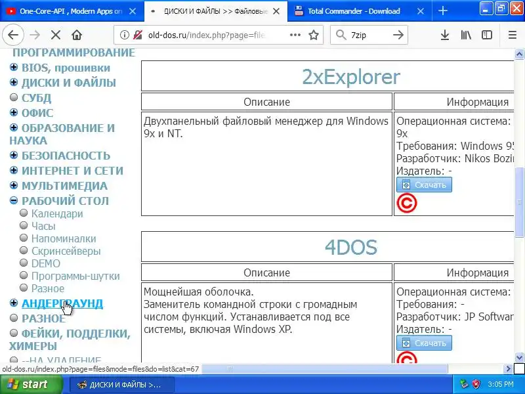Expand the АНДЕРГРАУНД category plus icon
Screen dimensions: 525x394
14,303
